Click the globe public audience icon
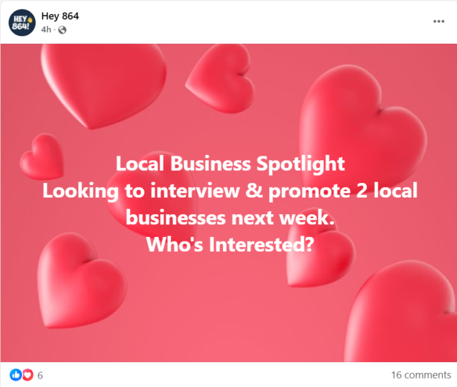The height and width of the screenshot is (387, 457). [x=62, y=29]
